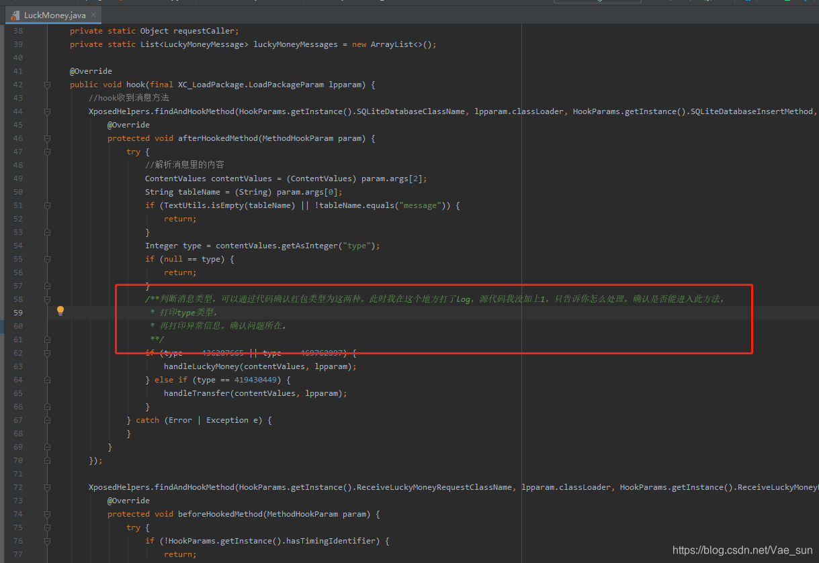Click the return statement on line 52
This screenshot has width=819, height=563.
[x=180, y=219]
